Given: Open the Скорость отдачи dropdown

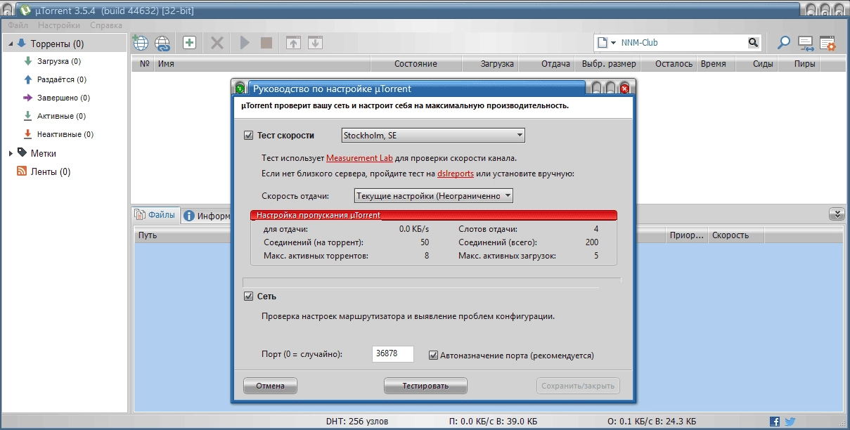Looking at the screenshot, I should [432, 196].
